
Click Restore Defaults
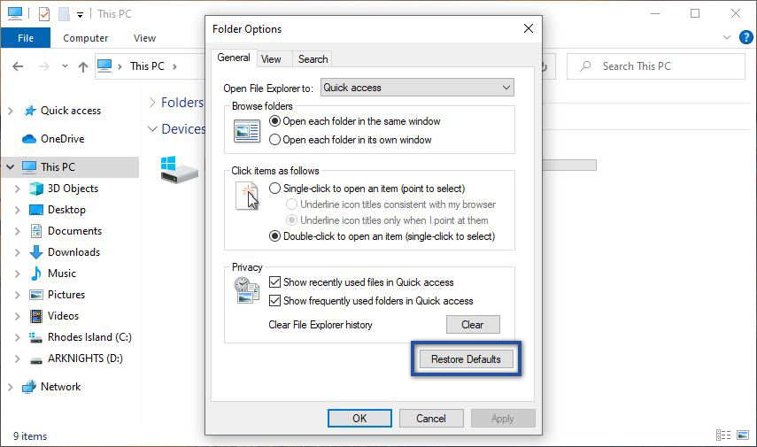[x=466, y=359]
